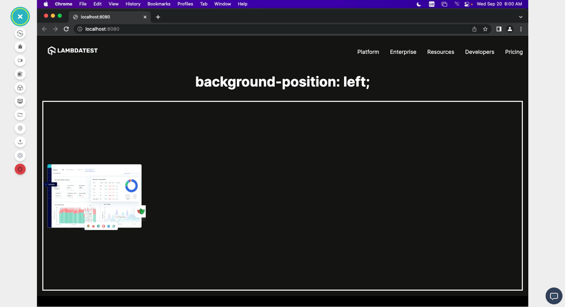The width and height of the screenshot is (565, 307).
Task: Click the LambdaTest logo
Action: click(x=73, y=51)
